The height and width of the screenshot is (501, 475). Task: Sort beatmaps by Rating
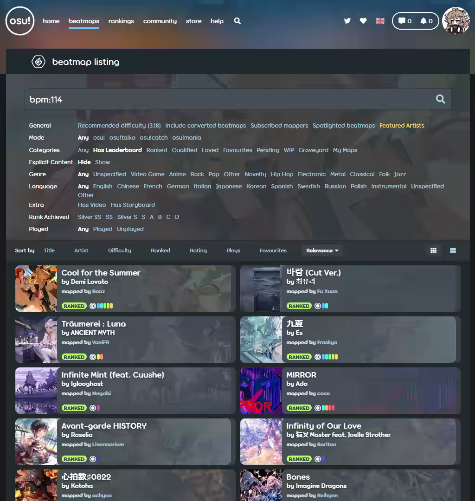[x=199, y=250]
